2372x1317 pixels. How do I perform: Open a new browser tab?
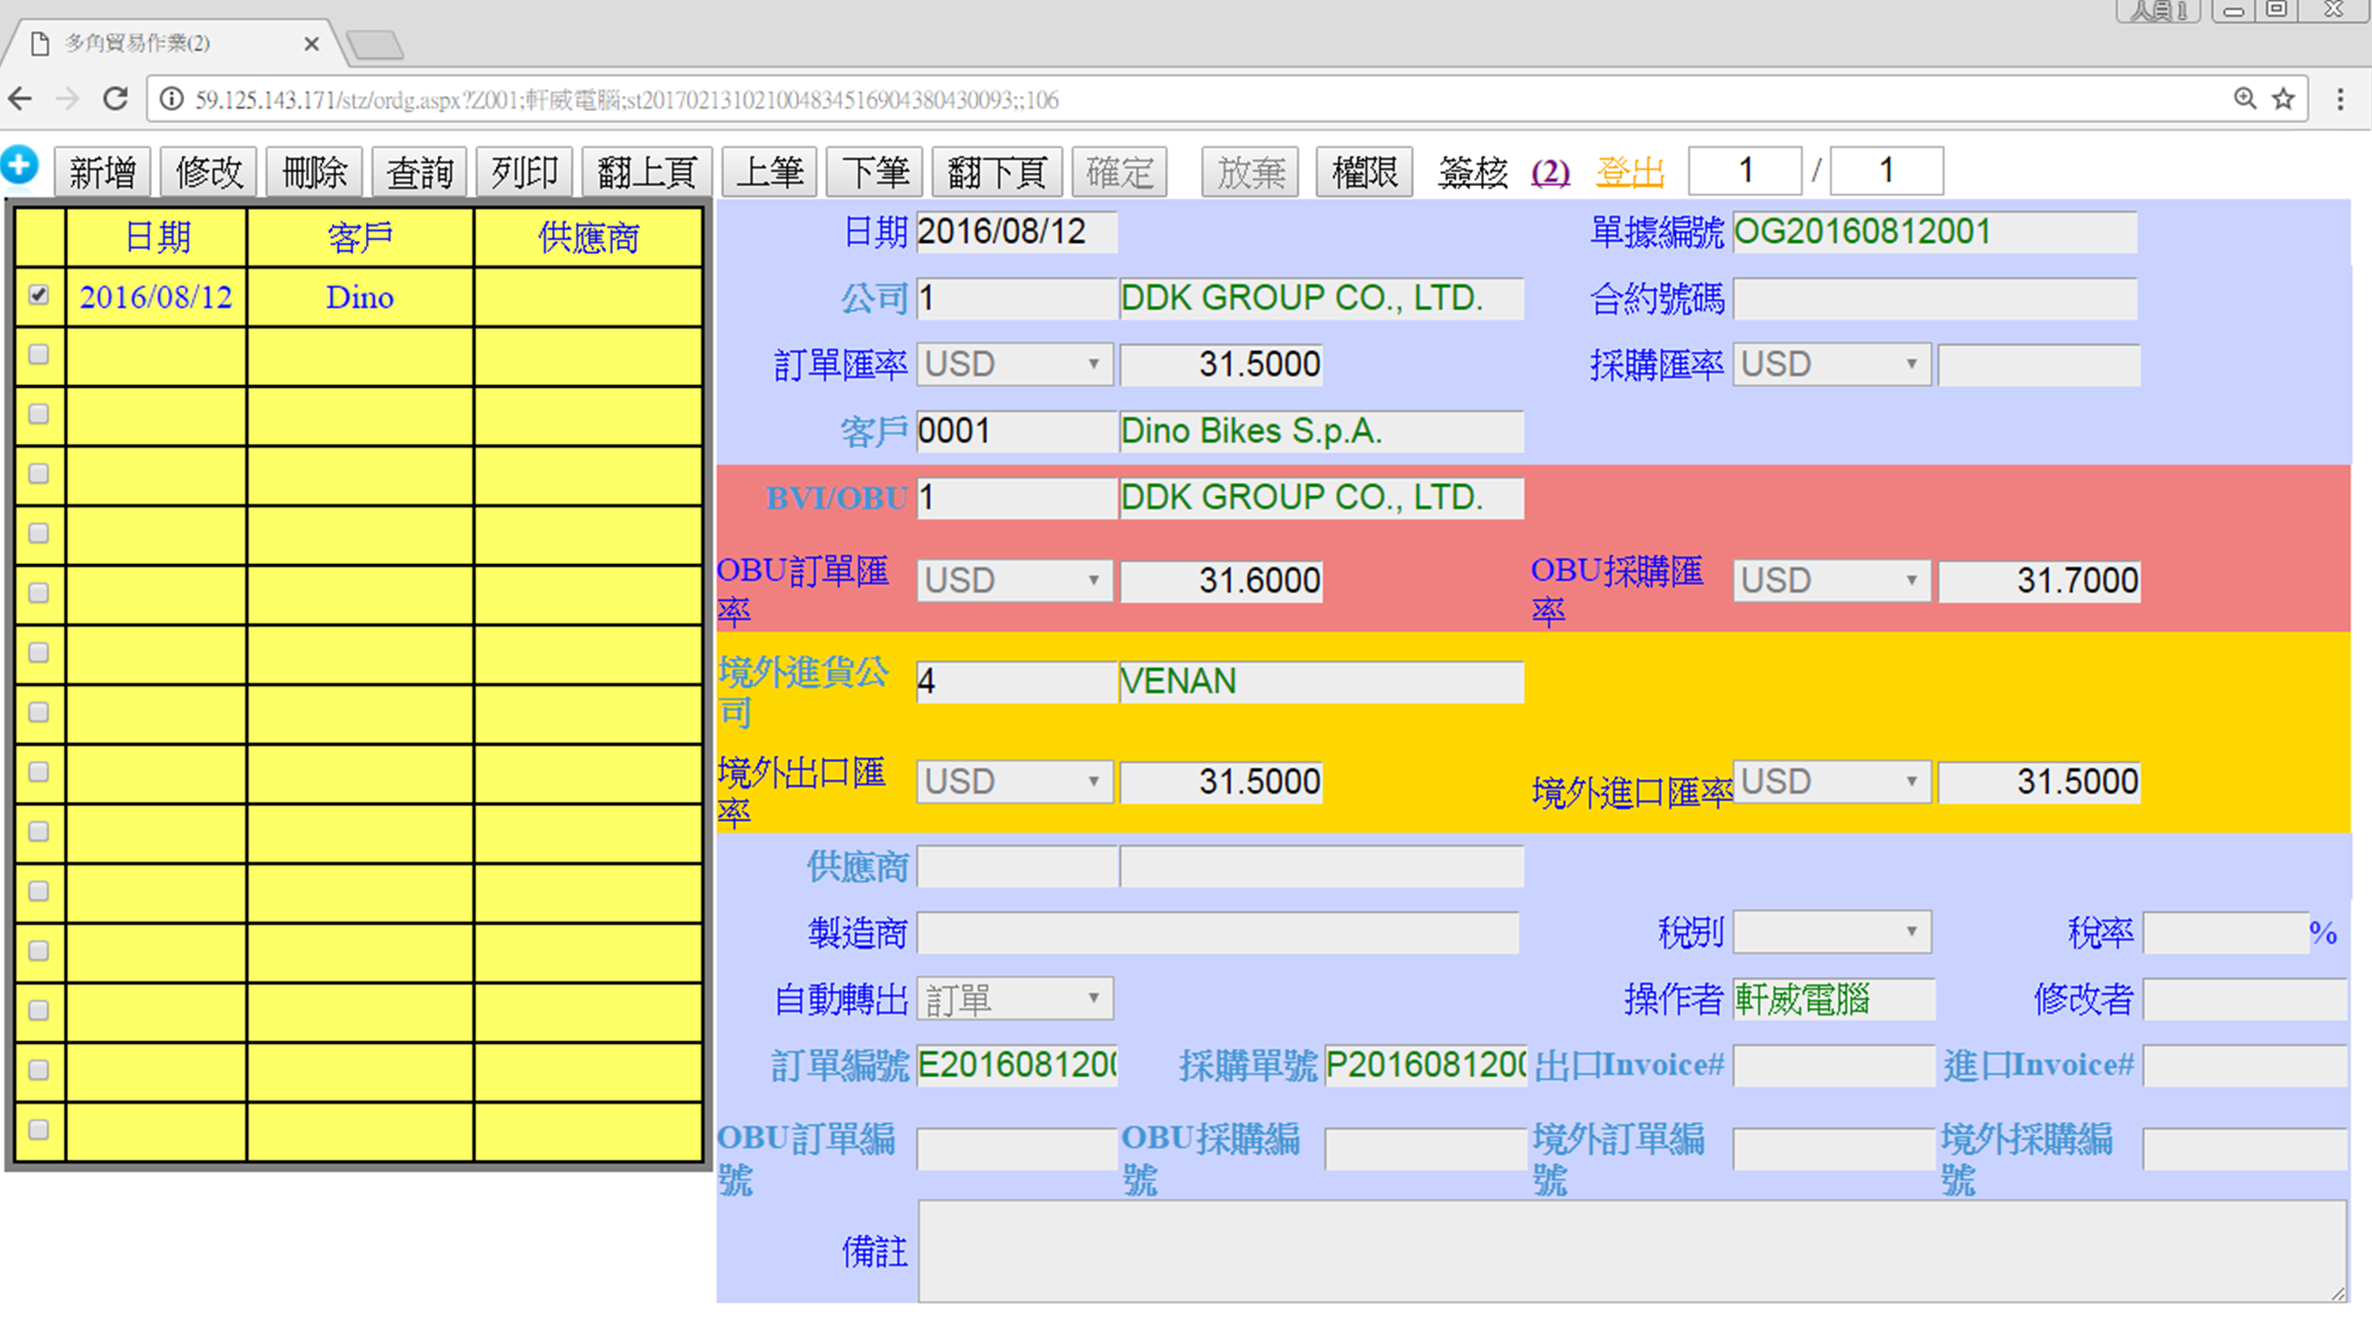tap(375, 45)
